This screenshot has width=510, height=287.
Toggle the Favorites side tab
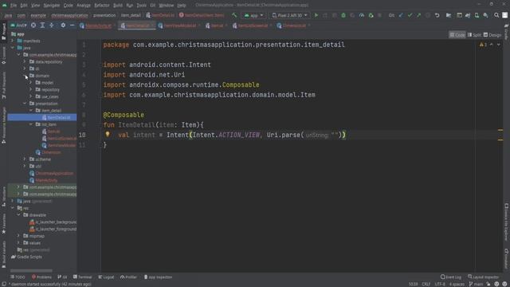click(4, 223)
